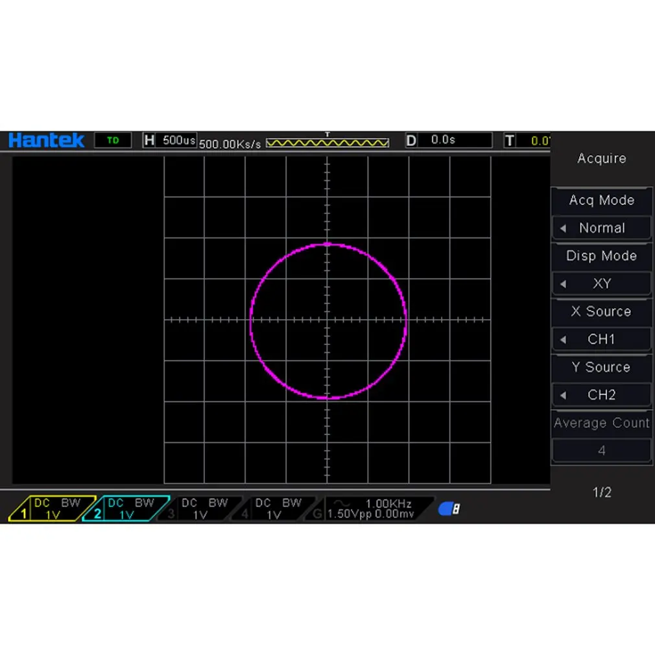Click the arrow beside CH2
Screen dimensions: 655x655
(x=563, y=395)
